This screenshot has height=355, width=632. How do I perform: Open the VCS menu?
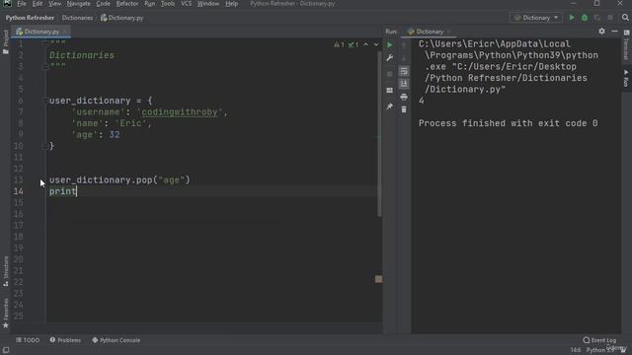187,4
